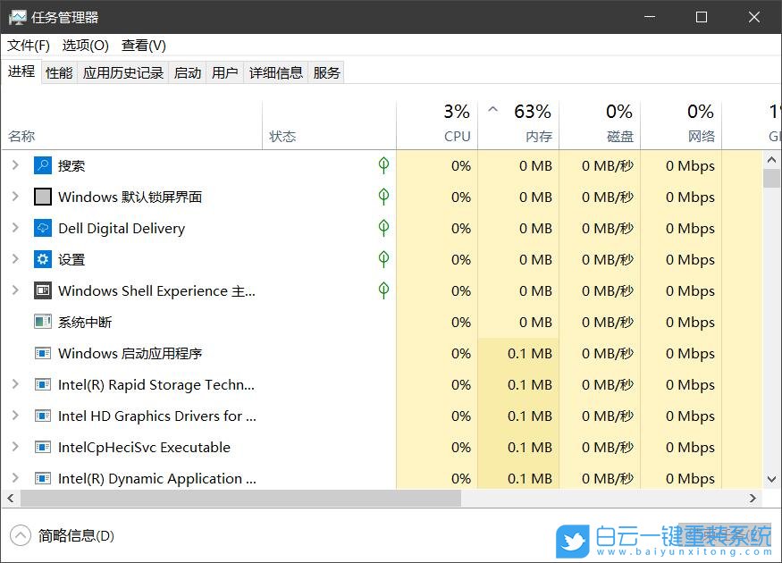
Task: Click the suspend indicator next to 设置
Action: 383,259
